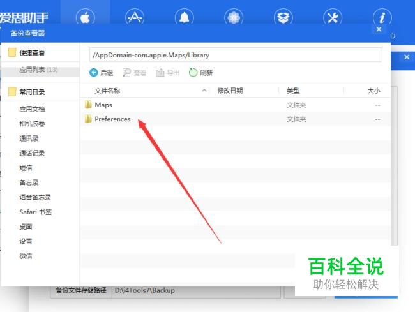Toggle sort arrow in name column
The height and width of the screenshot is (312, 415).
[x=204, y=91]
